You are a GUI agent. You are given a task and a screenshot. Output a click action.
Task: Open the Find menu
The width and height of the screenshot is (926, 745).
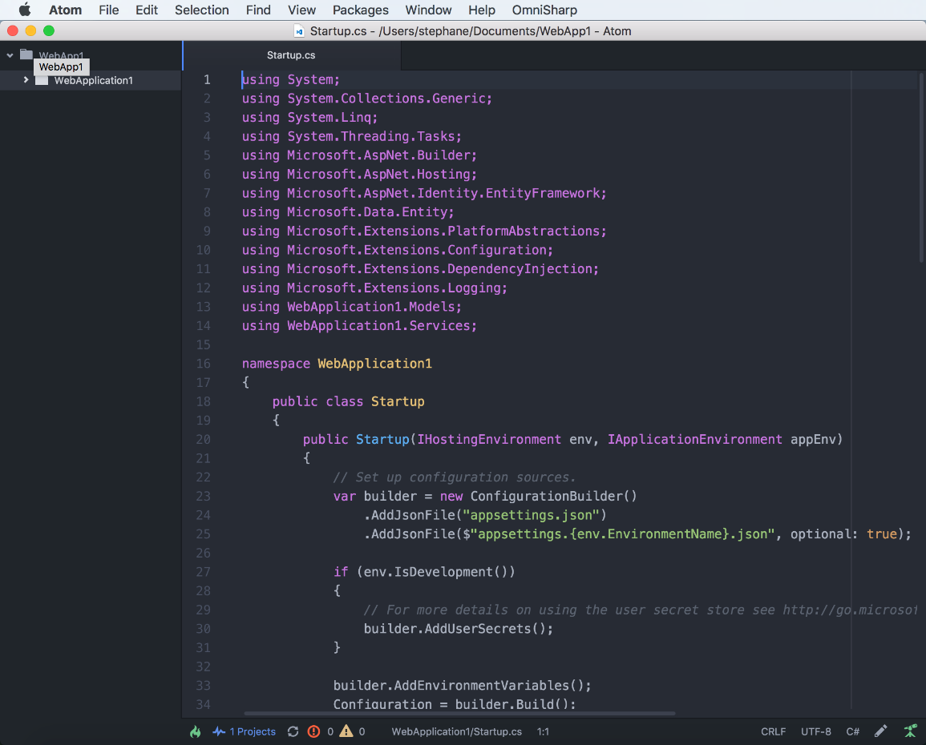click(258, 10)
